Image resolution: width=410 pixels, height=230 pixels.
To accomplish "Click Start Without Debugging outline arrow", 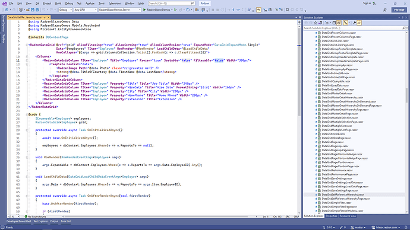I will [x=175, y=9].
